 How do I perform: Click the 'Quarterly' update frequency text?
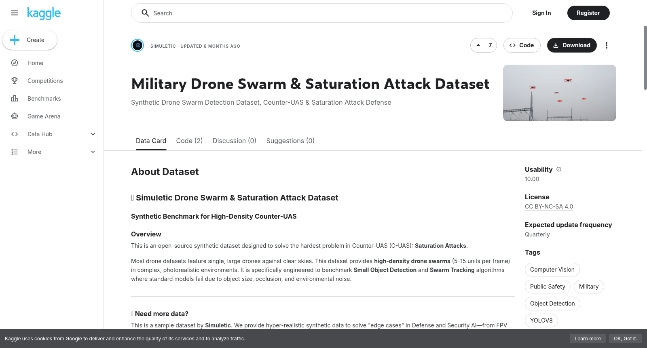tap(537, 234)
